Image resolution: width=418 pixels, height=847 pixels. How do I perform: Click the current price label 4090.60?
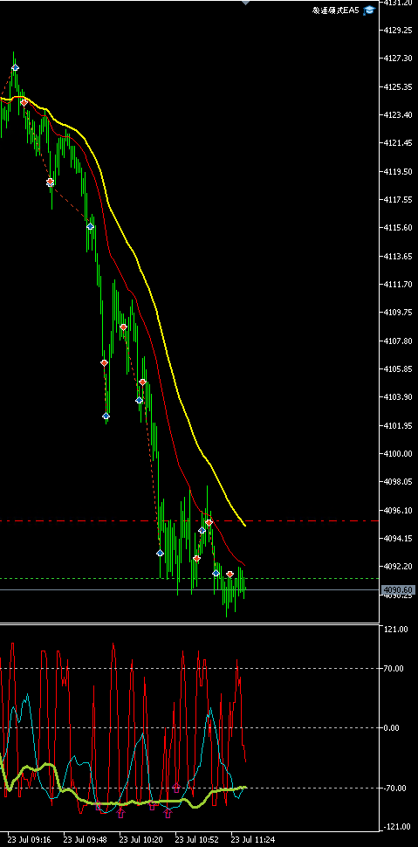tap(397, 590)
